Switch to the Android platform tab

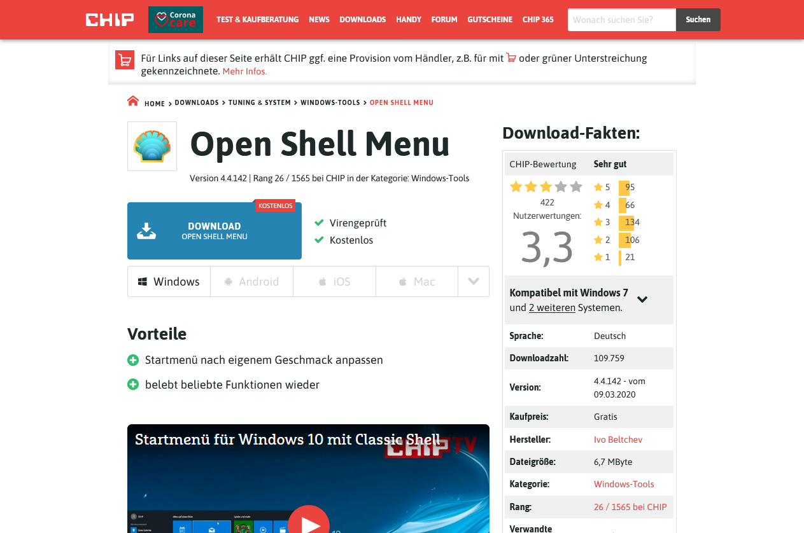[251, 281]
